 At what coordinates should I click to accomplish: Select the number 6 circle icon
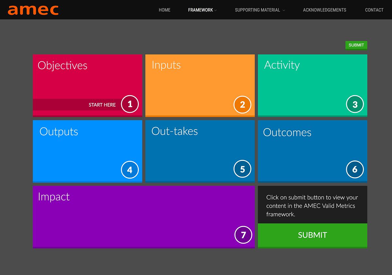click(355, 169)
